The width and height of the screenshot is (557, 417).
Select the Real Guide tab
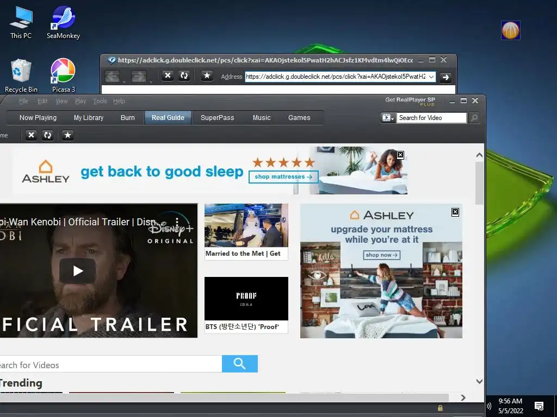(x=168, y=118)
